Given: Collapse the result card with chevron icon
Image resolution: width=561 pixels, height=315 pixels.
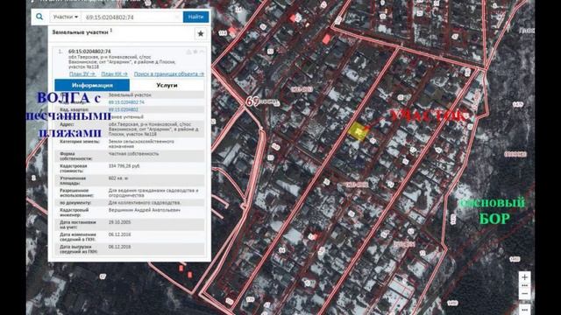Looking at the screenshot, I should tap(202, 52).
